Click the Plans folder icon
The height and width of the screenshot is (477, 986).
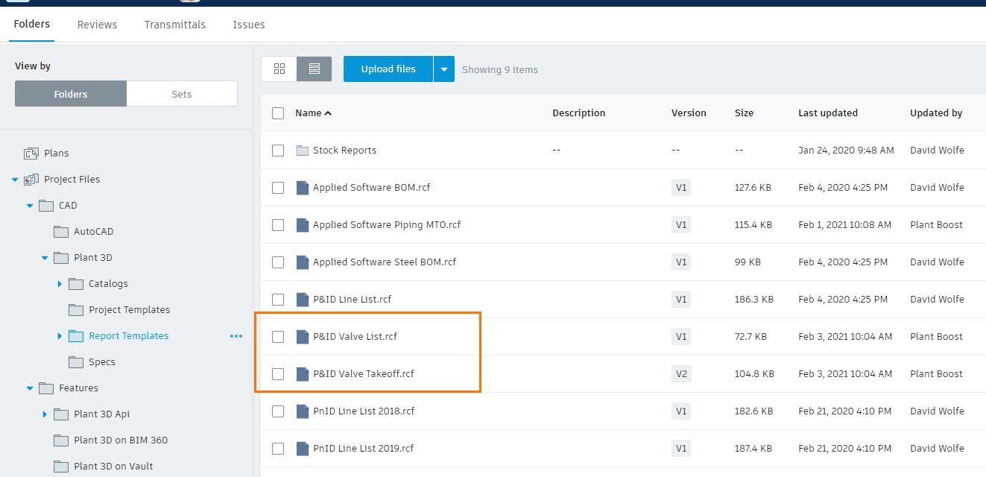[x=31, y=154]
